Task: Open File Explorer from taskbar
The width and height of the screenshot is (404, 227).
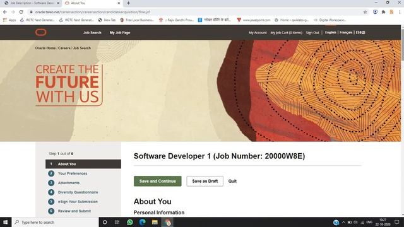Action: [155, 222]
